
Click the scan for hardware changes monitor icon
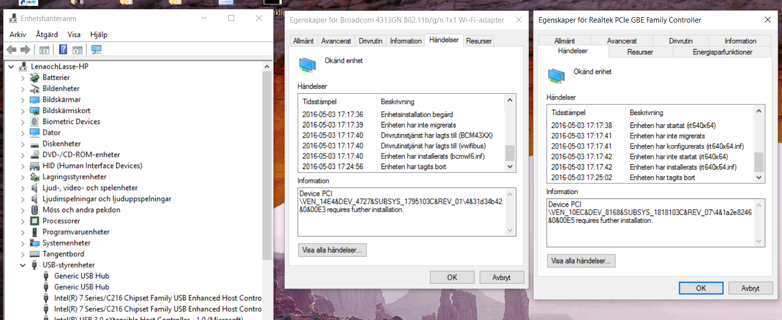[97, 49]
